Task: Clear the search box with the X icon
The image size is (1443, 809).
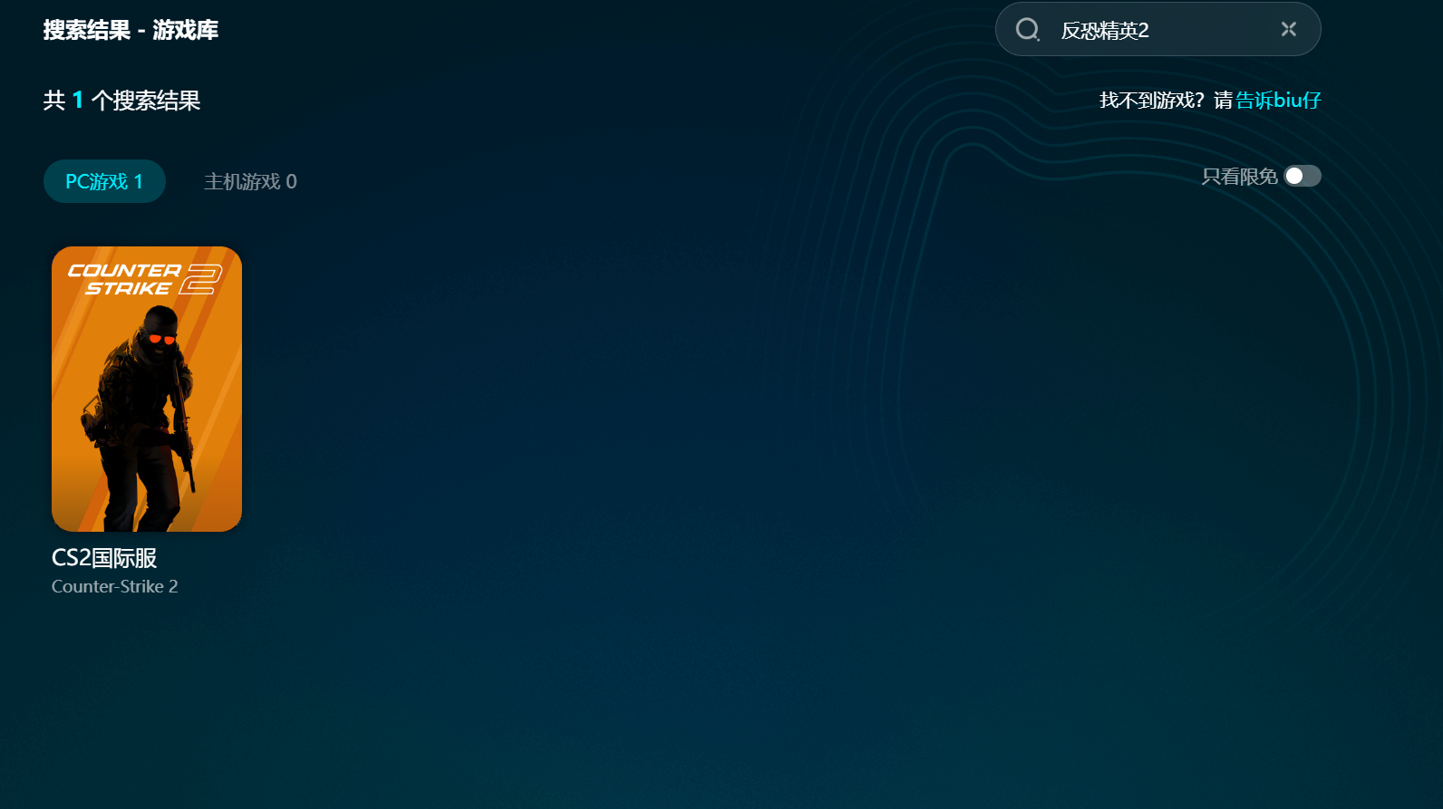Action: [x=1289, y=29]
